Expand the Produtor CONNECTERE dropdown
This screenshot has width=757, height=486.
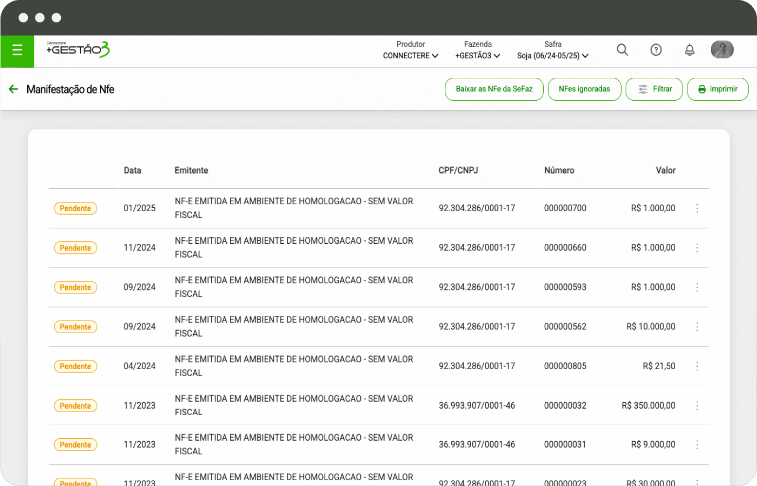coord(410,55)
